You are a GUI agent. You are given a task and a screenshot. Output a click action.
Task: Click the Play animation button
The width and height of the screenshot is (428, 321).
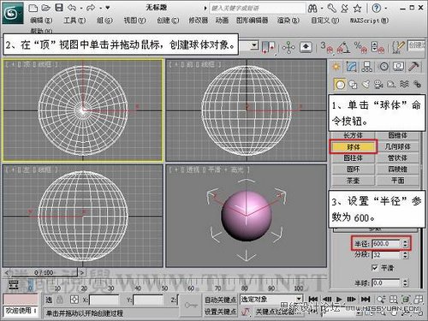339,299
